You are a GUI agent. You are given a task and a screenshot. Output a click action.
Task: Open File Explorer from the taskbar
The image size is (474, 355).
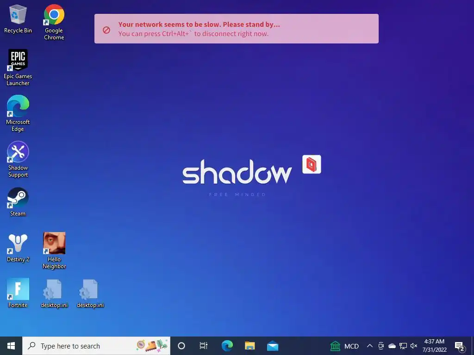(249, 346)
